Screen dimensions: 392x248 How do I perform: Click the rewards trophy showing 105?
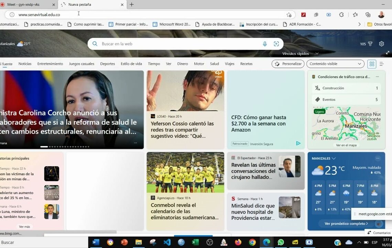(366, 44)
